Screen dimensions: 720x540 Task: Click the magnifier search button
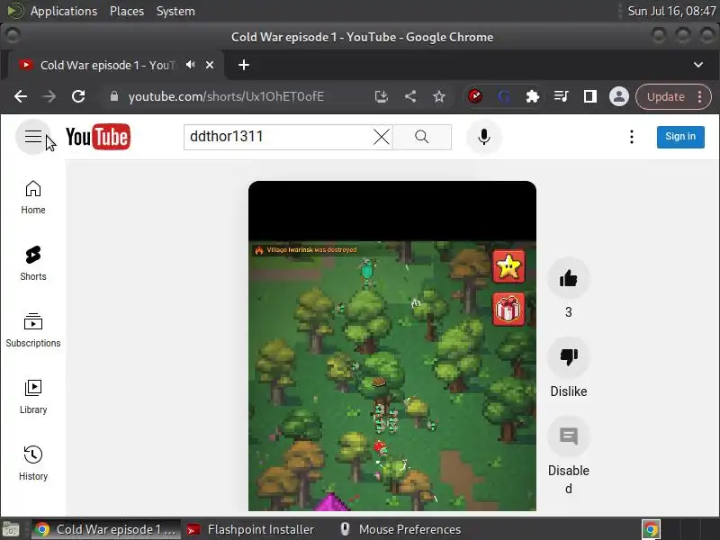pos(421,137)
